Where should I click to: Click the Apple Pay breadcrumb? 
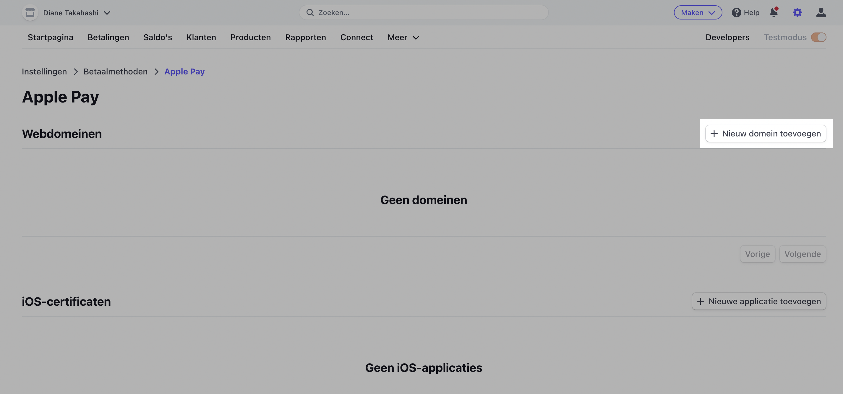point(184,71)
